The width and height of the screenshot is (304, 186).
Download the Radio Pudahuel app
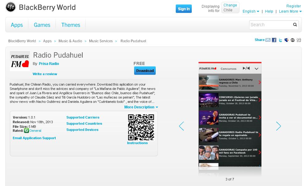145,71
